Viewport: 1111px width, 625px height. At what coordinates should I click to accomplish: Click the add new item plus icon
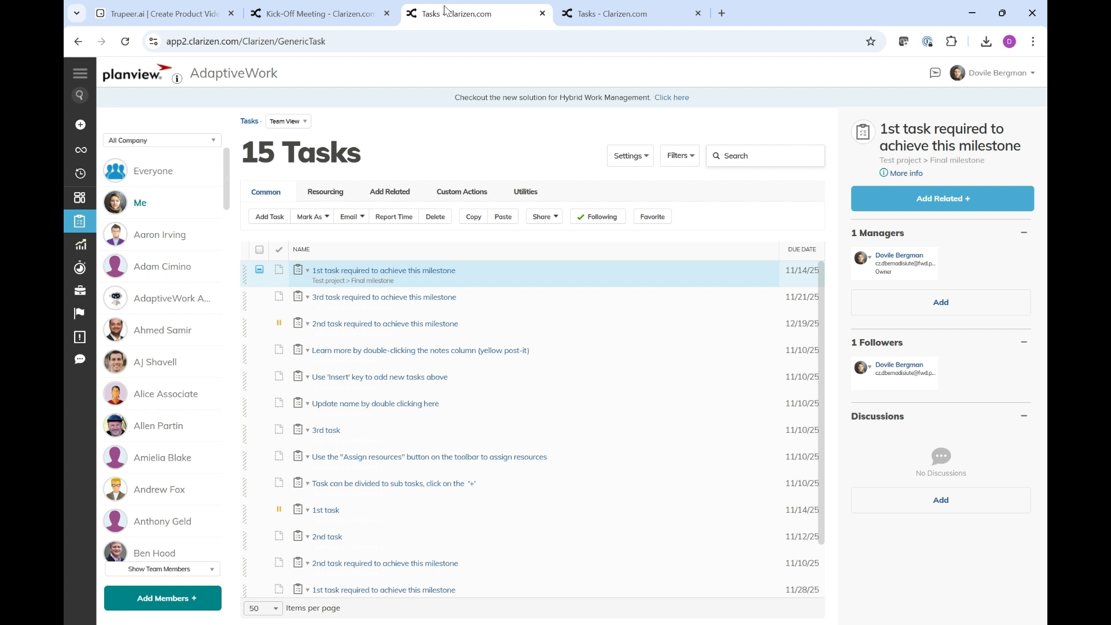coord(80,124)
